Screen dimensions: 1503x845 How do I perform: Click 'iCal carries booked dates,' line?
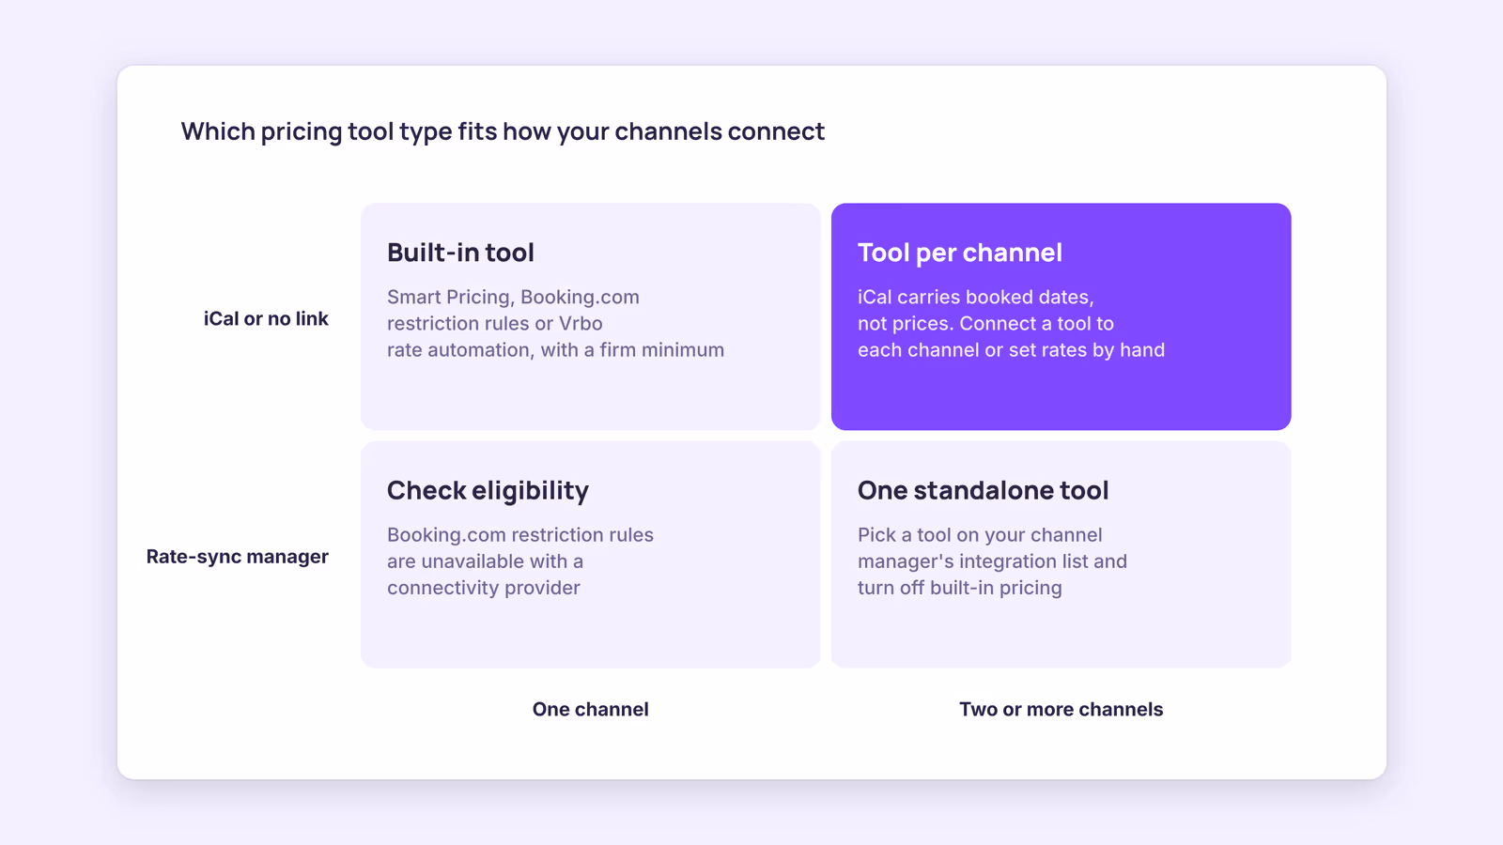tap(975, 298)
